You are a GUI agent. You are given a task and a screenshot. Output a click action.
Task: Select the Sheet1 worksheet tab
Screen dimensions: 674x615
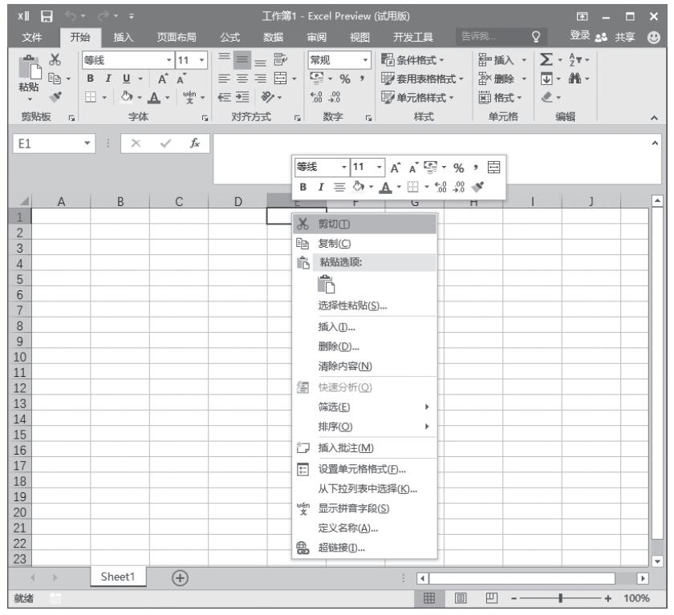click(x=119, y=579)
